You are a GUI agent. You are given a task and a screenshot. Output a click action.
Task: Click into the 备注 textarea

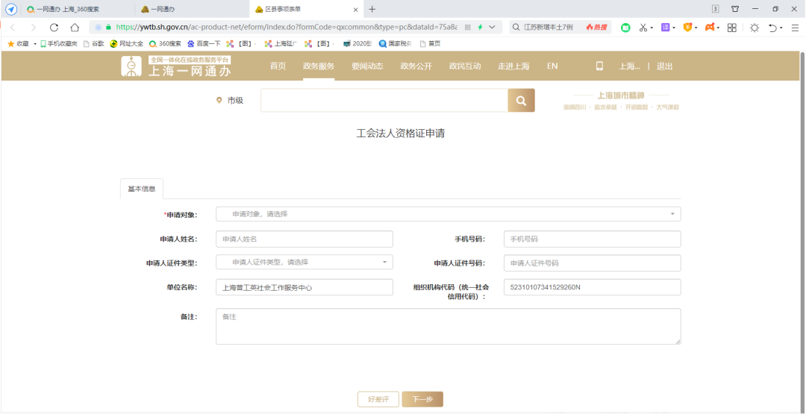[x=448, y=327]
